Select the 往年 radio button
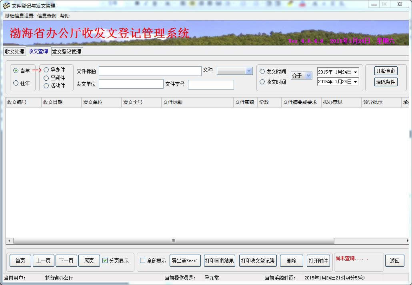 16,83
